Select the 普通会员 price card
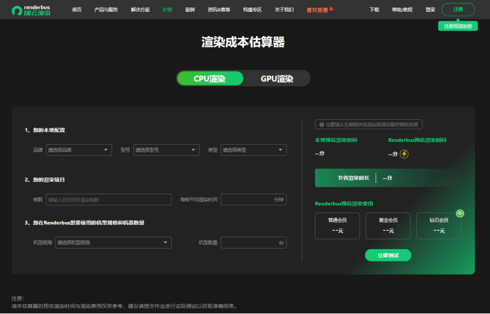This screenshot has width=490, height=314. [x=337, y=226]
